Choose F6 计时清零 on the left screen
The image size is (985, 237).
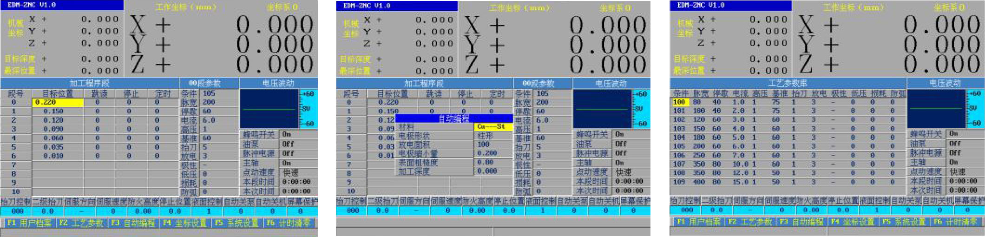tap(289, 223)
